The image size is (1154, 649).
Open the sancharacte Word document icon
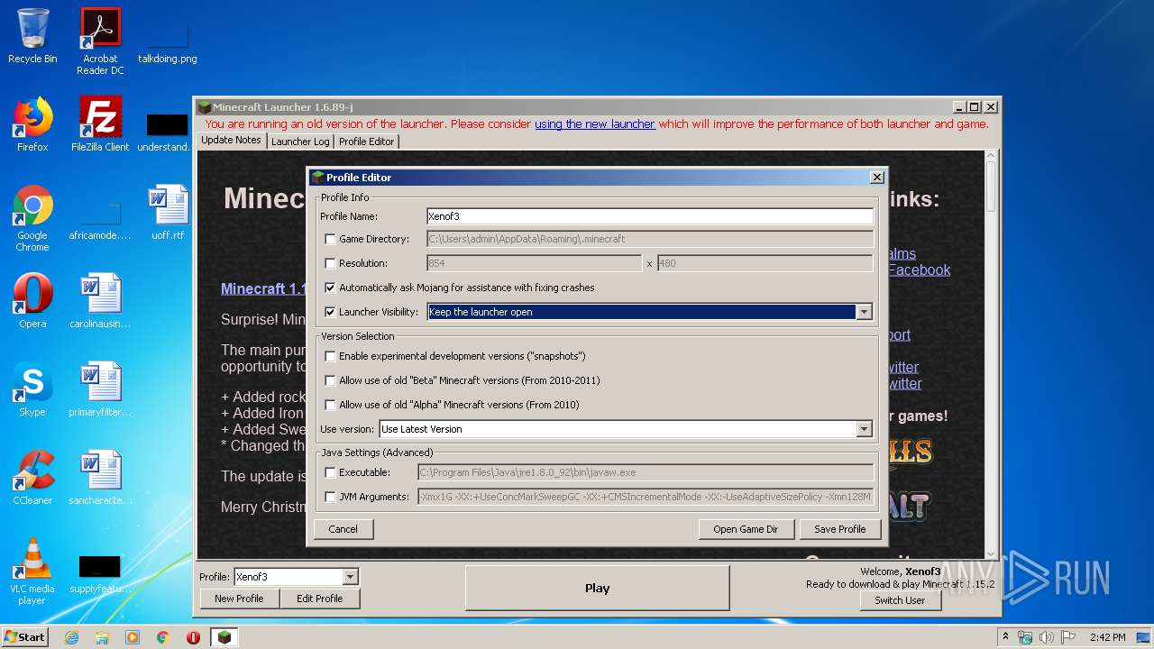(100, 478)
